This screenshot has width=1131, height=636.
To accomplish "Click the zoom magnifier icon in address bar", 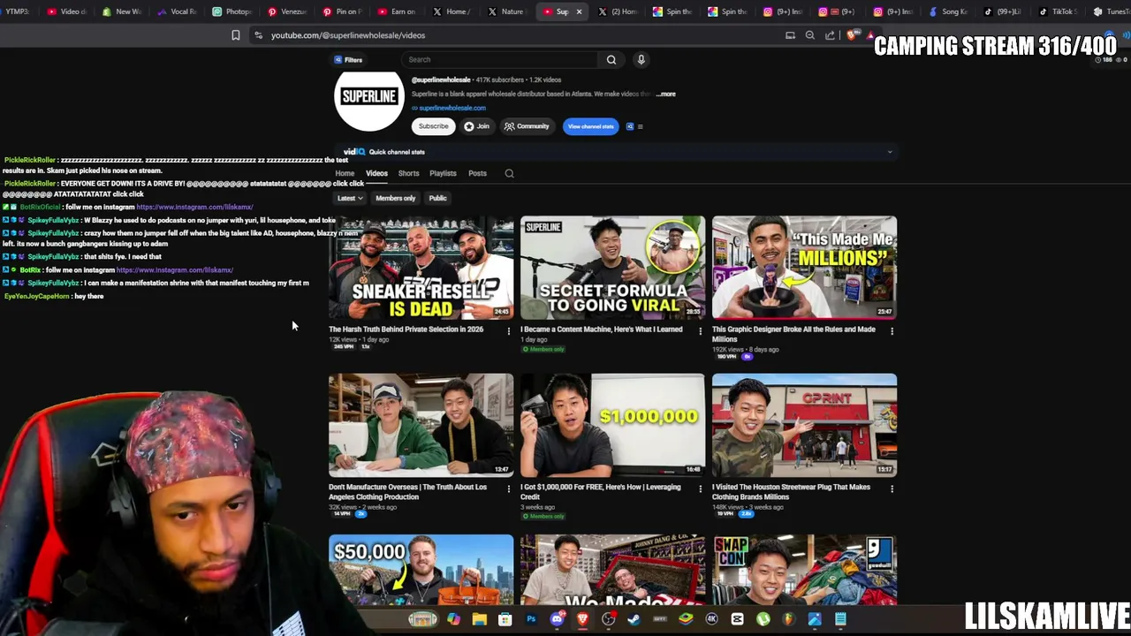I will (x=809, y=35).
